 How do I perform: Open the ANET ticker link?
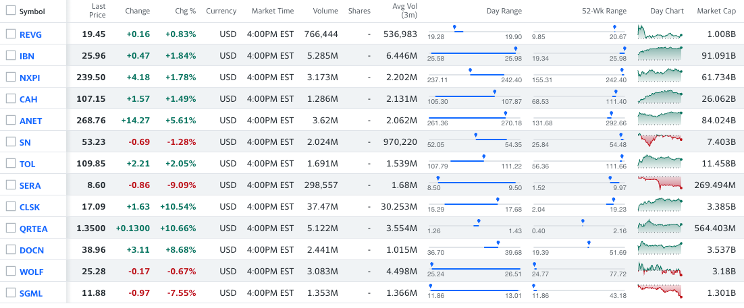pyautogui.click(x=31, y=121)
